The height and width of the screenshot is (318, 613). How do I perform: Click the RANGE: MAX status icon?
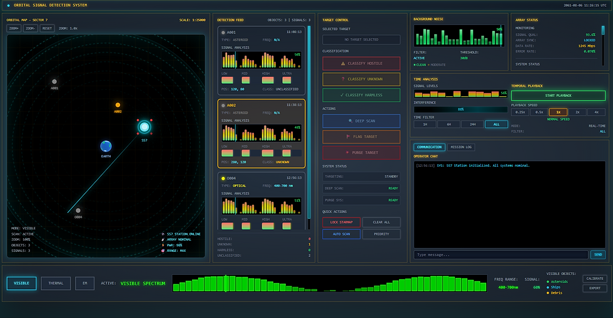click(163, 251)
